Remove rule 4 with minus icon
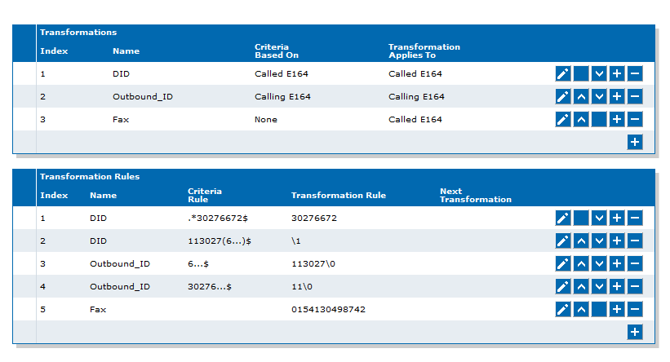This screenshot has width=670, height=362. click(x=635, y=286)
